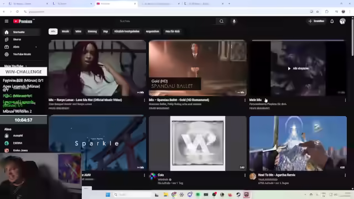Click the search magnifier button
354x199 pixels.
221,21
